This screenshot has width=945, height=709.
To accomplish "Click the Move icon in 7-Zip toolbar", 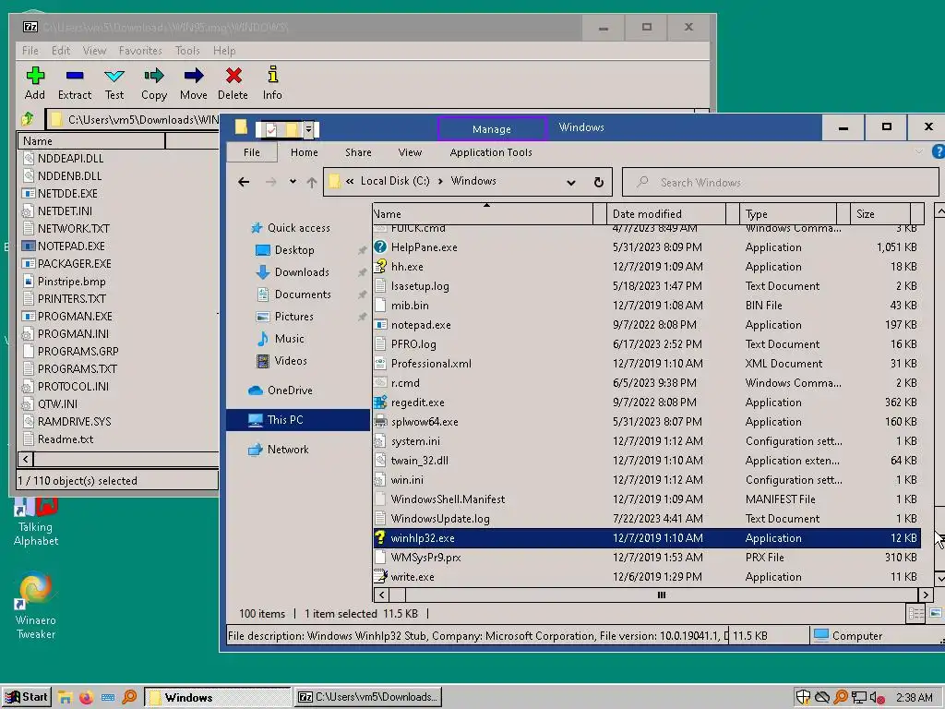I will click(194, 76).
